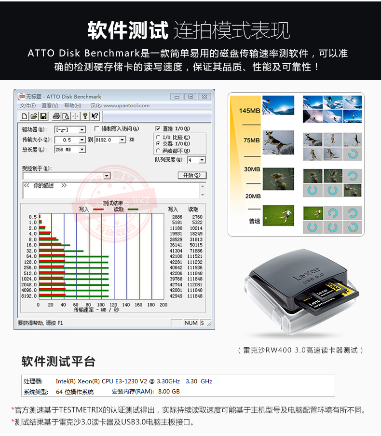Click the red 写入 legend line
Image resolution: width=381 pixels, height=436 pixels.
pos(98,210)
